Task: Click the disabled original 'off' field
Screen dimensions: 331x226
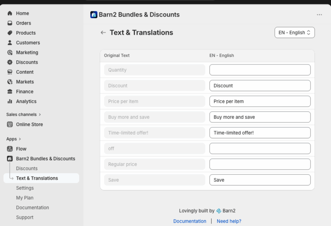Action: click(155, 149)
